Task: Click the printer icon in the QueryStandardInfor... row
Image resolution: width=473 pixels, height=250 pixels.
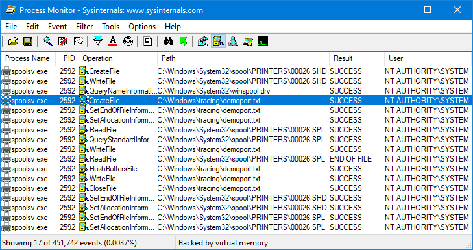Action: click(x=6, y=140)
